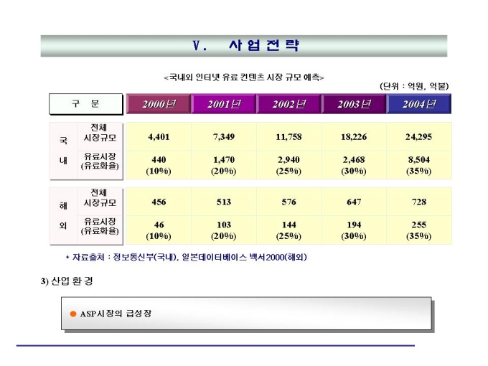Click the 자료출처 source note text
The height and width of the screenshot is (366, 488).
187,258
